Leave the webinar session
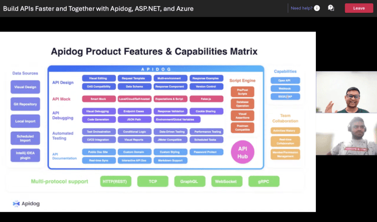This screenshot has width=377, height=222. click(x=359, y=8)
